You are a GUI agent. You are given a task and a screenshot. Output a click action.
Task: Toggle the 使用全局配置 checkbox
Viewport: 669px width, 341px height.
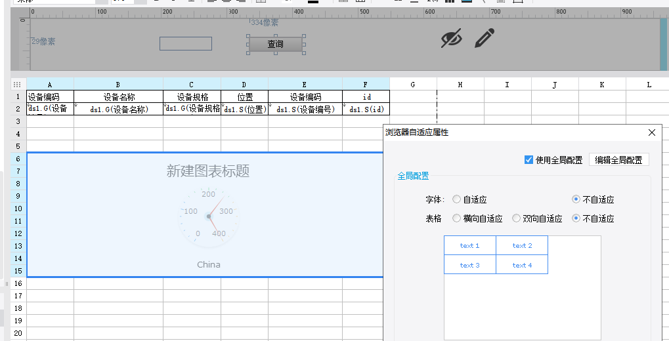pos(529,160)
